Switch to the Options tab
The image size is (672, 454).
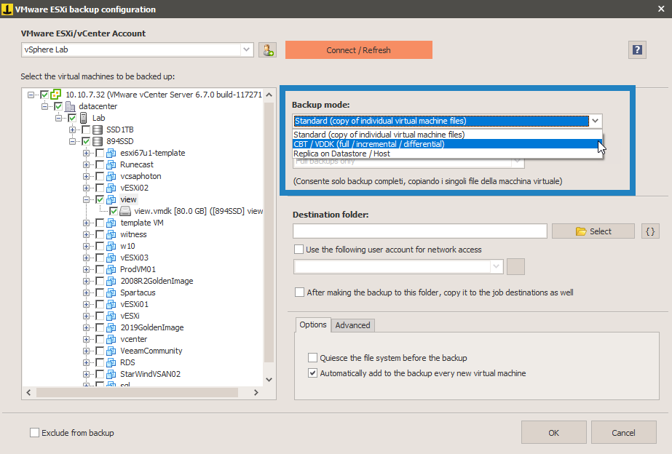click(313, 324)
